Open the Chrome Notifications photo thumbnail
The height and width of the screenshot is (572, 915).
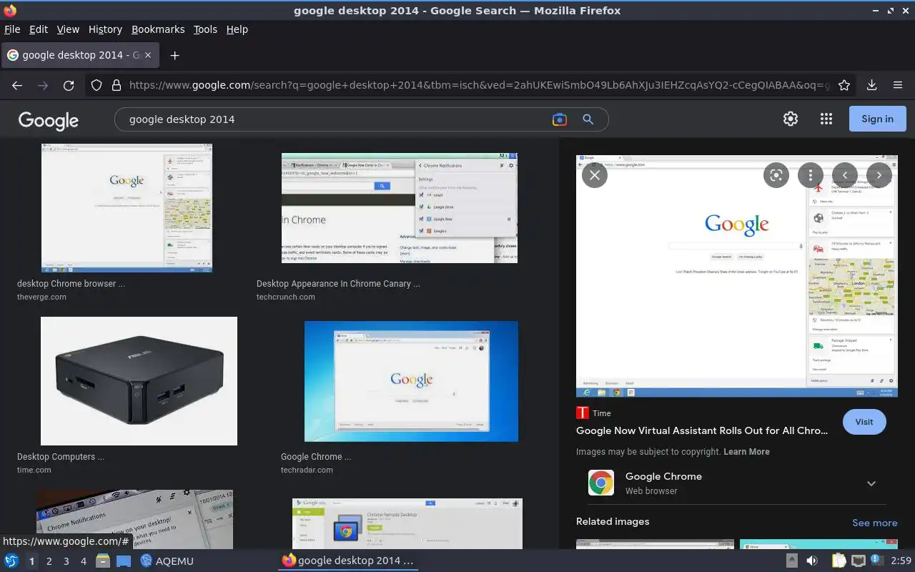click(x=134, y=519)
